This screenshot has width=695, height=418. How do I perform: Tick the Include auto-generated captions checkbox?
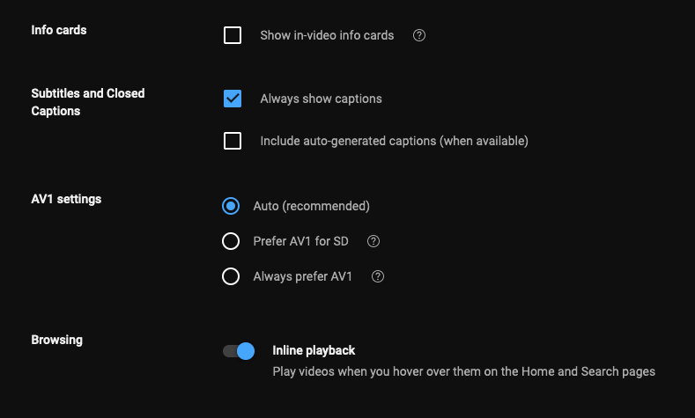pyautogui.click(x=233, y=141)
